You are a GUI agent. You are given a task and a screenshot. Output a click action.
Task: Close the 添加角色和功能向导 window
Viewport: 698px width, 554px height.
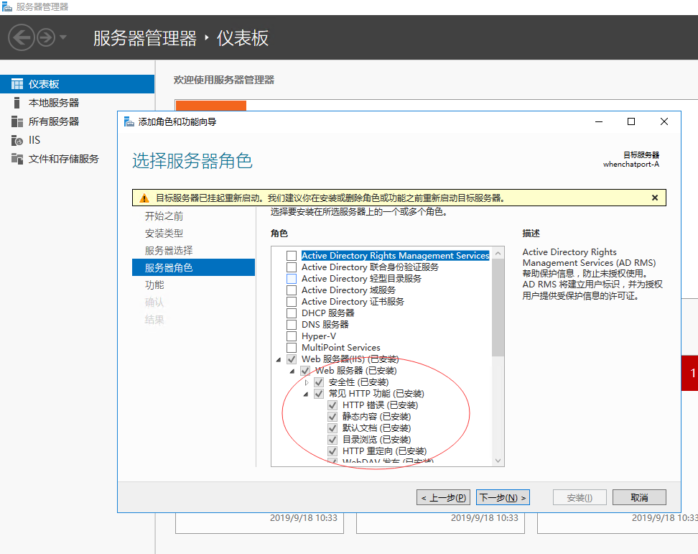click(664, 121)
